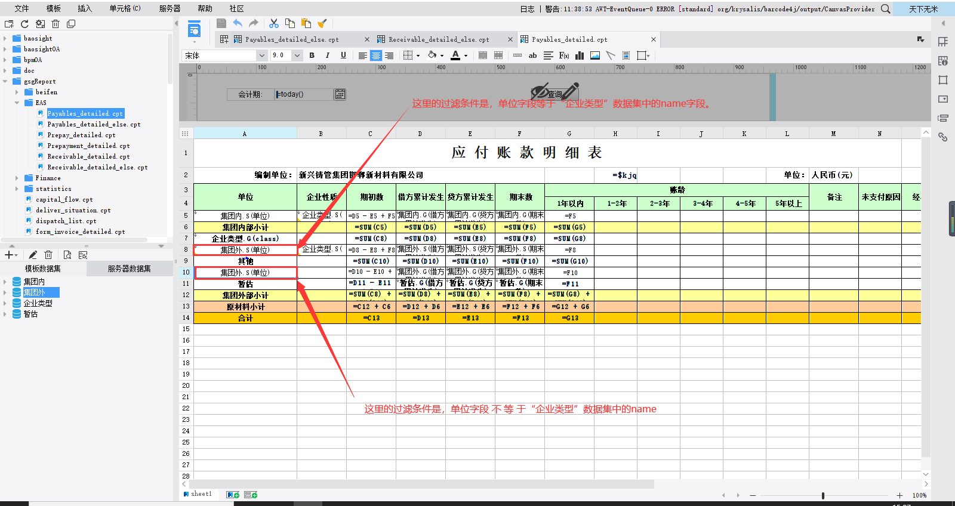Refresh the template file tree

24,24
